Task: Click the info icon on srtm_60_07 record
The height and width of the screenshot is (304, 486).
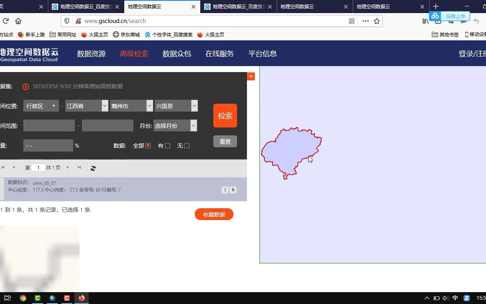Action: click(x=225, y=190)
